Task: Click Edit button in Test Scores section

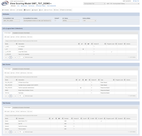Action: tap(18, 112)
